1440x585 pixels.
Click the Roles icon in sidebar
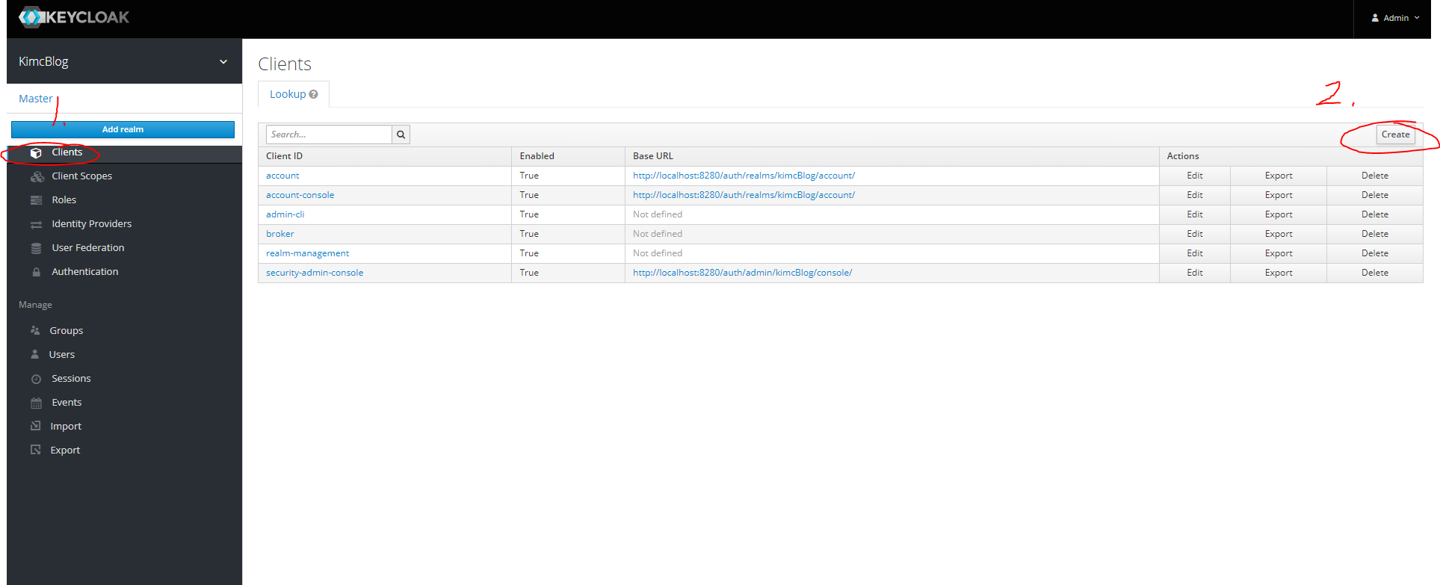click(x=36, y=200)
